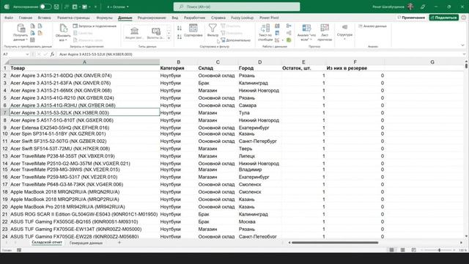Image resolution: width=469 pixels, height=264 pixels.
Task: Open the File (Файл) tab
Action: pos(9,18)
